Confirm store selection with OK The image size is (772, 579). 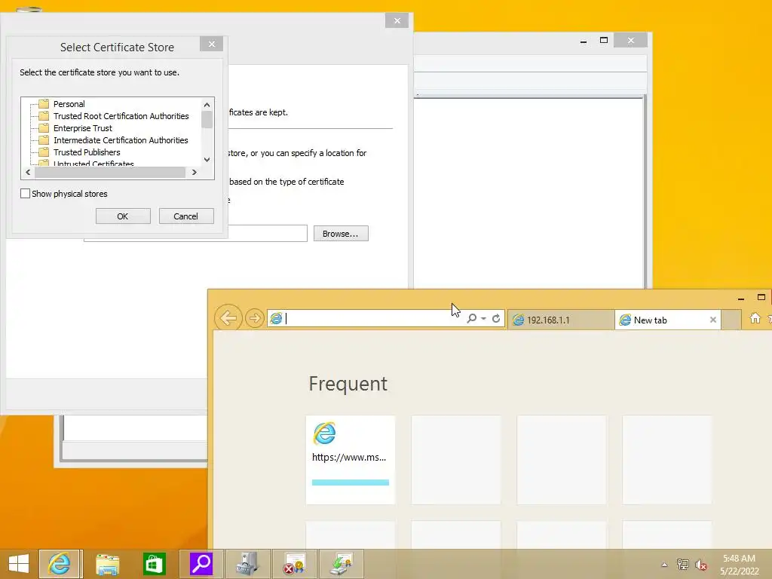[x=123, y=216]
